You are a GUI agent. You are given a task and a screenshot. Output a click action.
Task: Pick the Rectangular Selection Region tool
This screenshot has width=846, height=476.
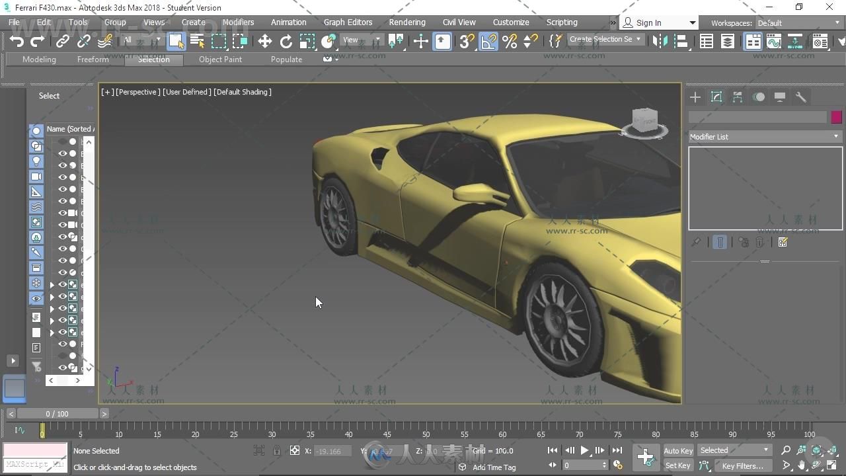(x=218, y=42)
